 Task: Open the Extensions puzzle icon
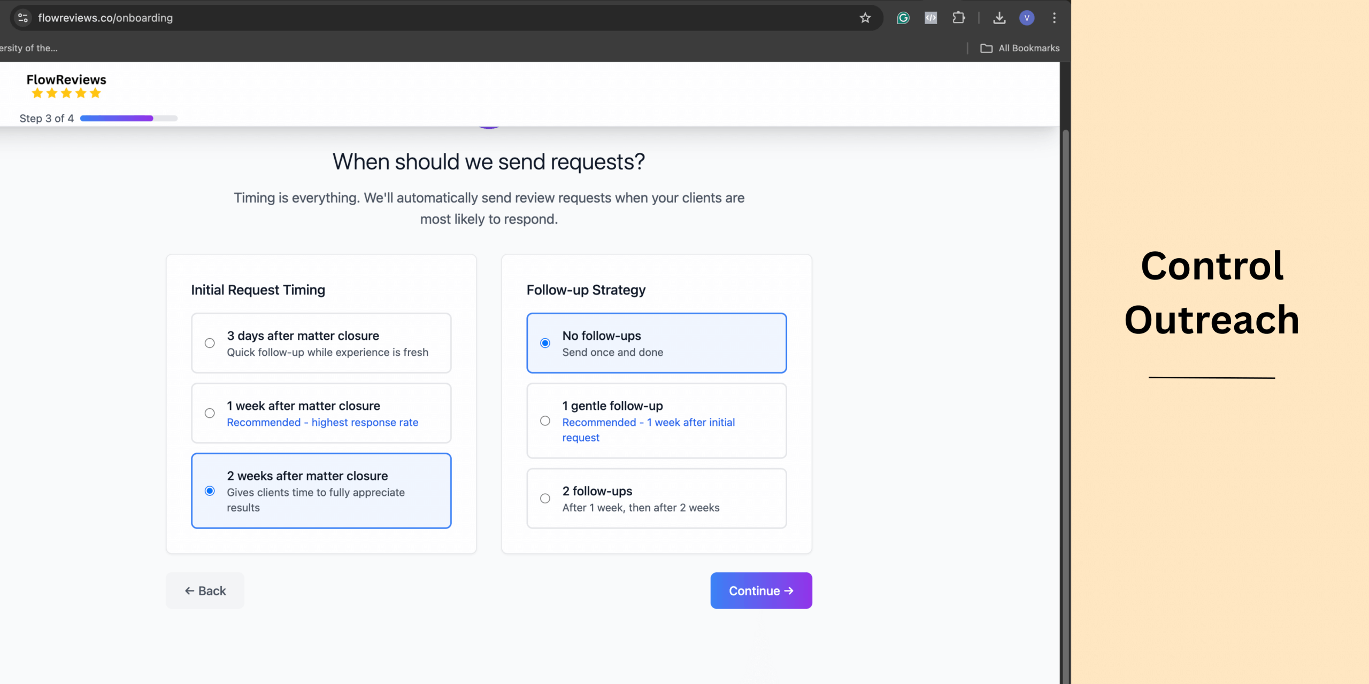[958, 18]
